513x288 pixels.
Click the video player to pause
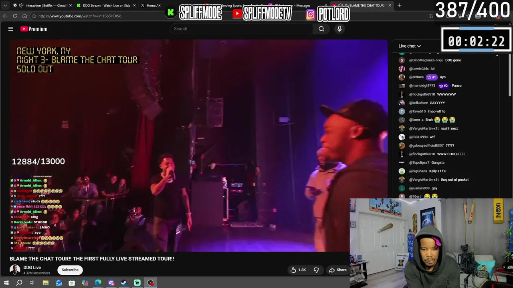tap(199, 146)
